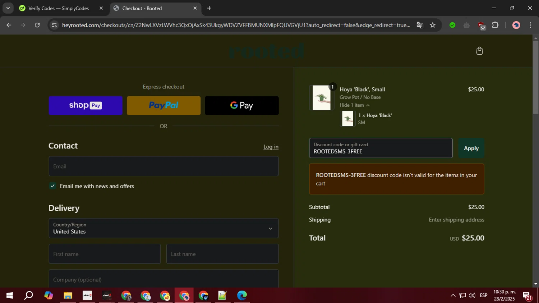Open the tab search dropdown arrow
Screen dimensions: 539x303
(x=8, y=8)
